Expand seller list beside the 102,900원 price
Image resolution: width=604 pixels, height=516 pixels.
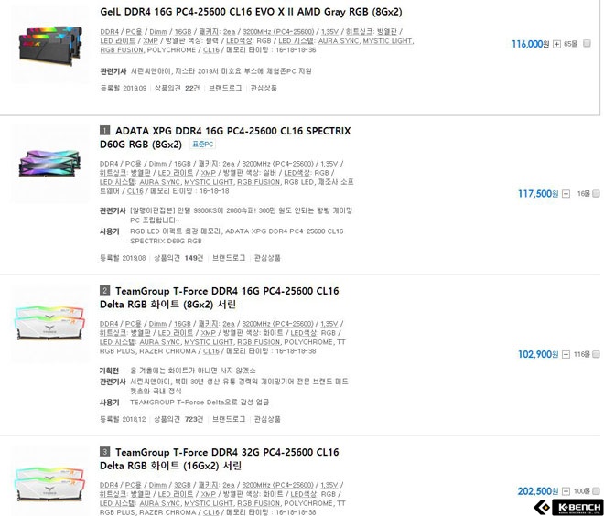[566, 354]
